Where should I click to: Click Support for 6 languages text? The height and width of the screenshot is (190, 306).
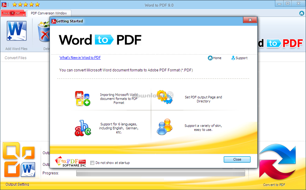pos(119,128)
